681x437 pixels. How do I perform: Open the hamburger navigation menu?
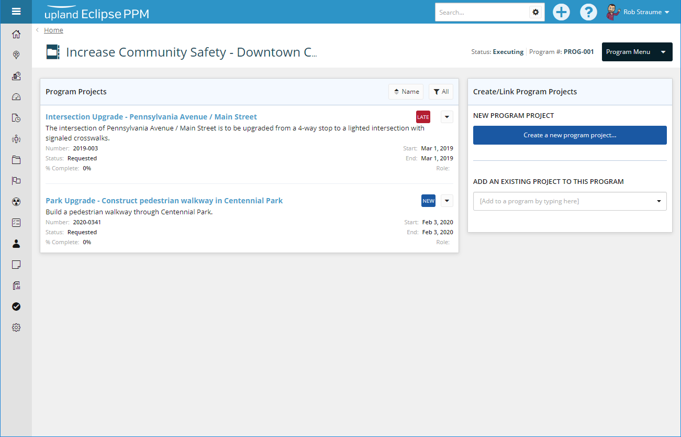pos(16,12)
